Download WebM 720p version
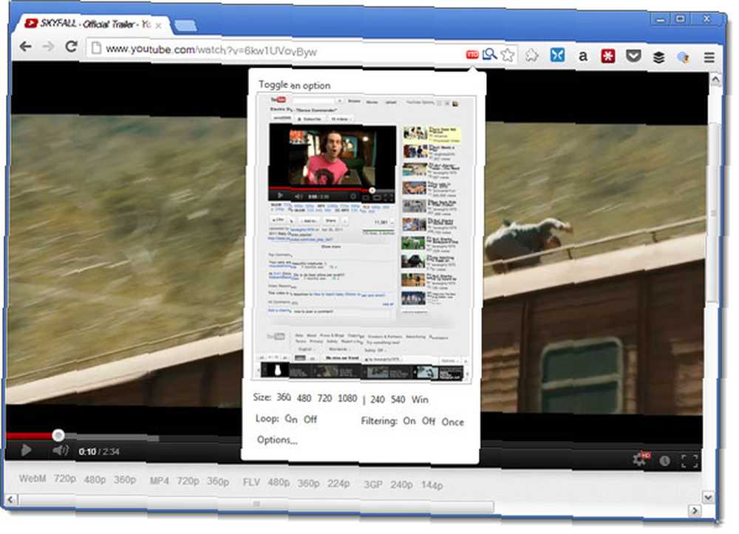The image size is (739, 534). (64, 479)
